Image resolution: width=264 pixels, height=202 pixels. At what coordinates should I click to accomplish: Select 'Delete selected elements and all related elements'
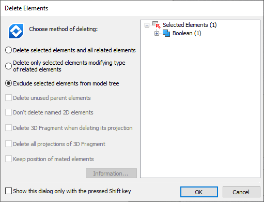(8, 50)
